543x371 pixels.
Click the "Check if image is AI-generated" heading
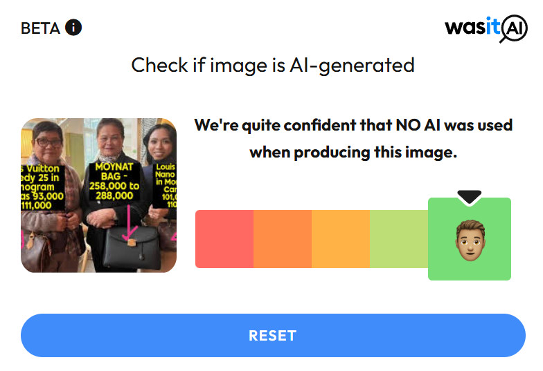click(273, 66)
